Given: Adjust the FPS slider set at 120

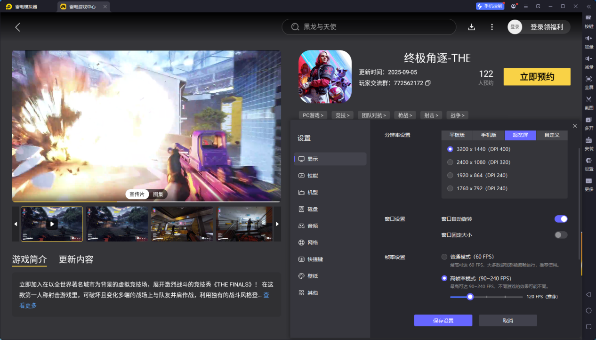Looking at the screenshot, I should [470, 297].
